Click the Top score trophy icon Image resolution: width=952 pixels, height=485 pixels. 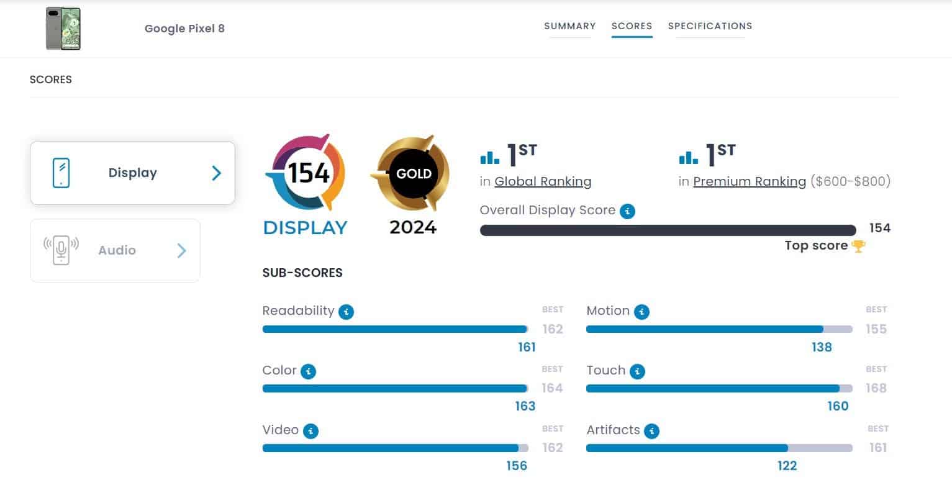click(x=858, y=246)
